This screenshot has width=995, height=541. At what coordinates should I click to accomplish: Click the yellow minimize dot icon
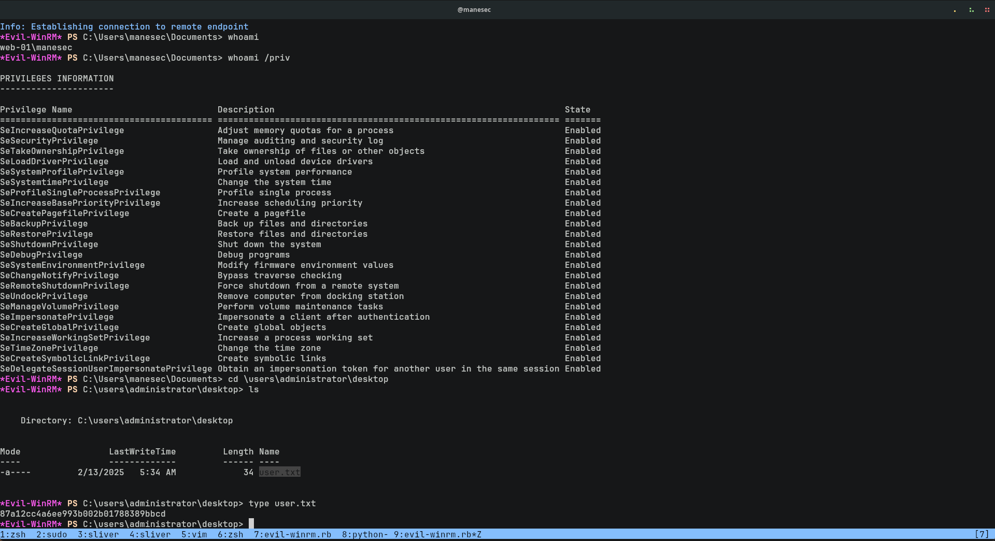(x=955, y=10)
